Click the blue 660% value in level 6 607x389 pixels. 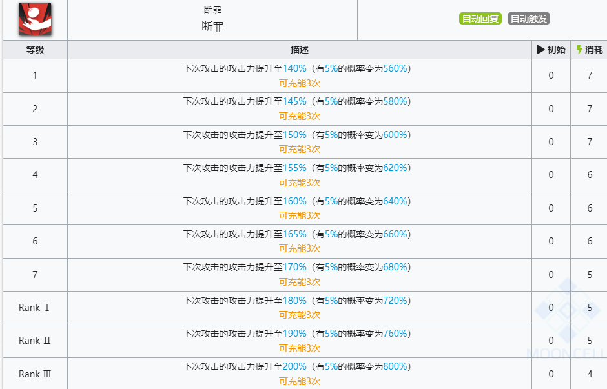(395, 234)
